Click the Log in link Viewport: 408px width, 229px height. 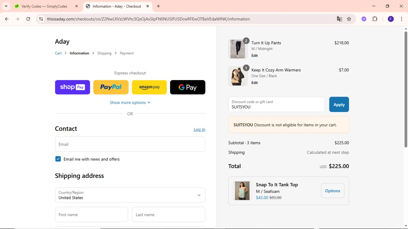coord(199,129)
